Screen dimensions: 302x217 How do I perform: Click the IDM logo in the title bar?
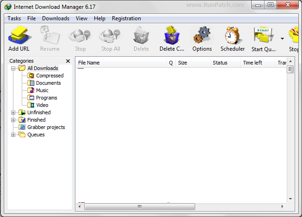pyautogui.click(x=8, y=7)
